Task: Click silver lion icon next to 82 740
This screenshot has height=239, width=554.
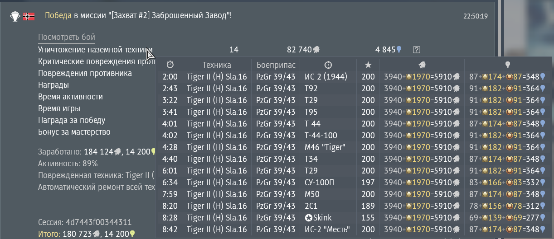Action: coord(316,50)
